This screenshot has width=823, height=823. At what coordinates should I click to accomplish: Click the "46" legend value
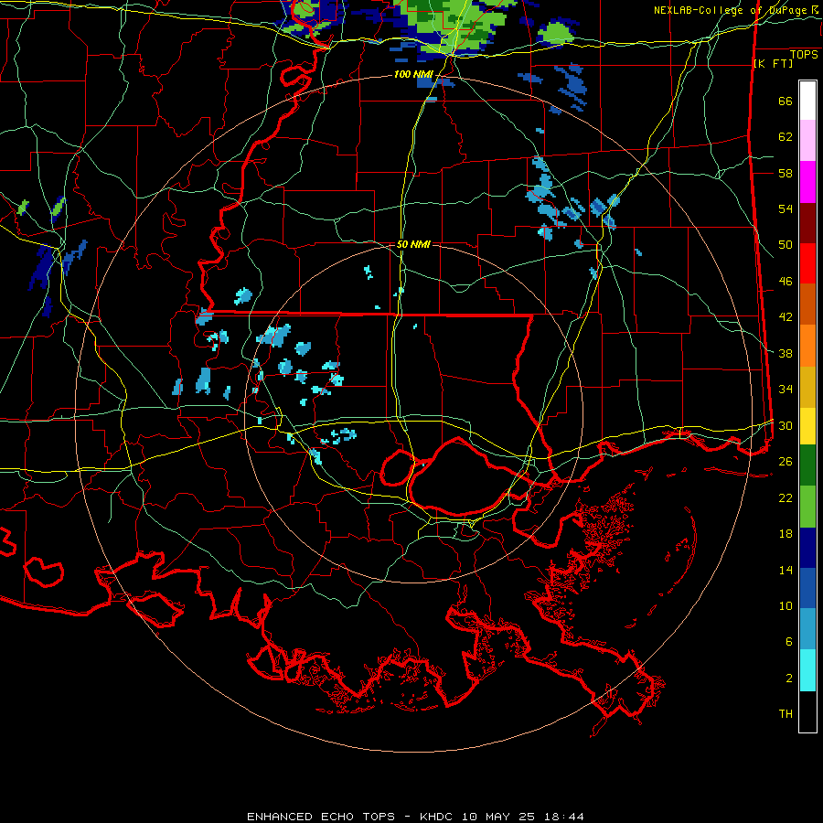(x=786, y=282)
